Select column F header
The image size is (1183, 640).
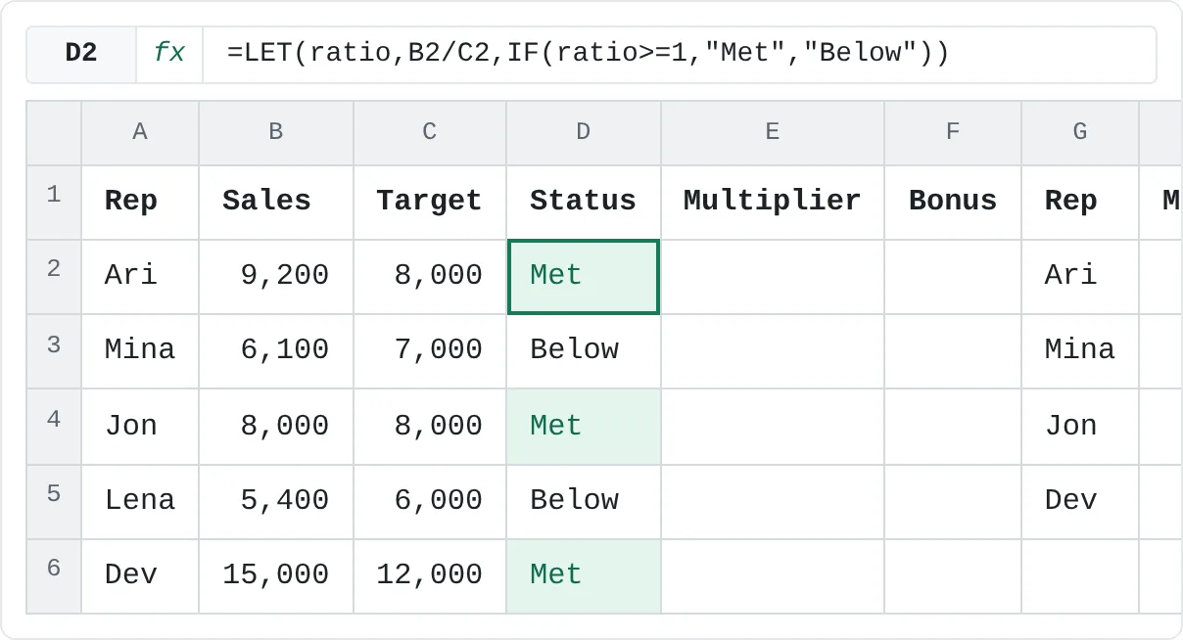[953, 132]
